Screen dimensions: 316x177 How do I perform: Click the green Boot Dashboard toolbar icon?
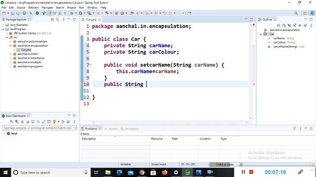coord(37,13)
